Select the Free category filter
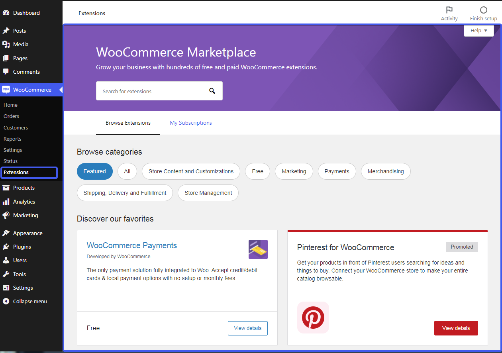The width and height of the screenshot is (502, 353). point(257,171)
